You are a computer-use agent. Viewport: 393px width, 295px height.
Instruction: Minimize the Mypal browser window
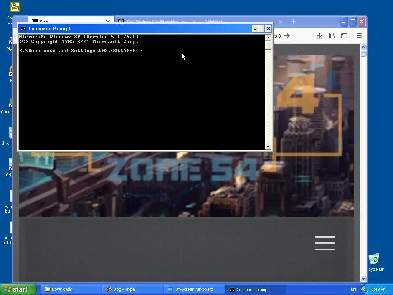(343, 22)
